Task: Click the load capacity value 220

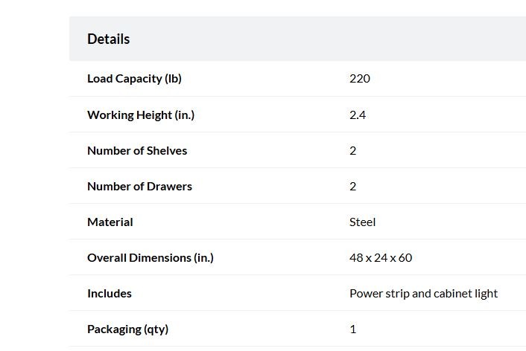Action: [x=360, y=79]
